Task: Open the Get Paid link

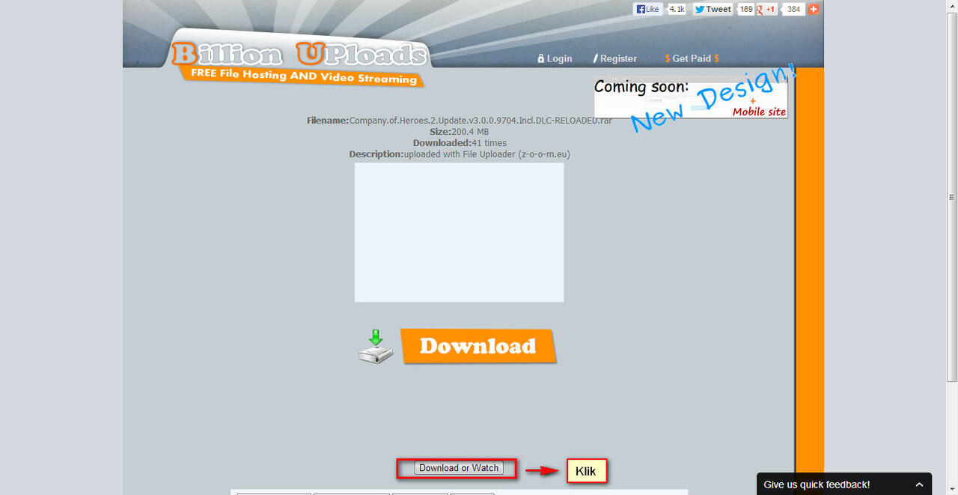Action: pyautogui.click(x=692, y=58)
